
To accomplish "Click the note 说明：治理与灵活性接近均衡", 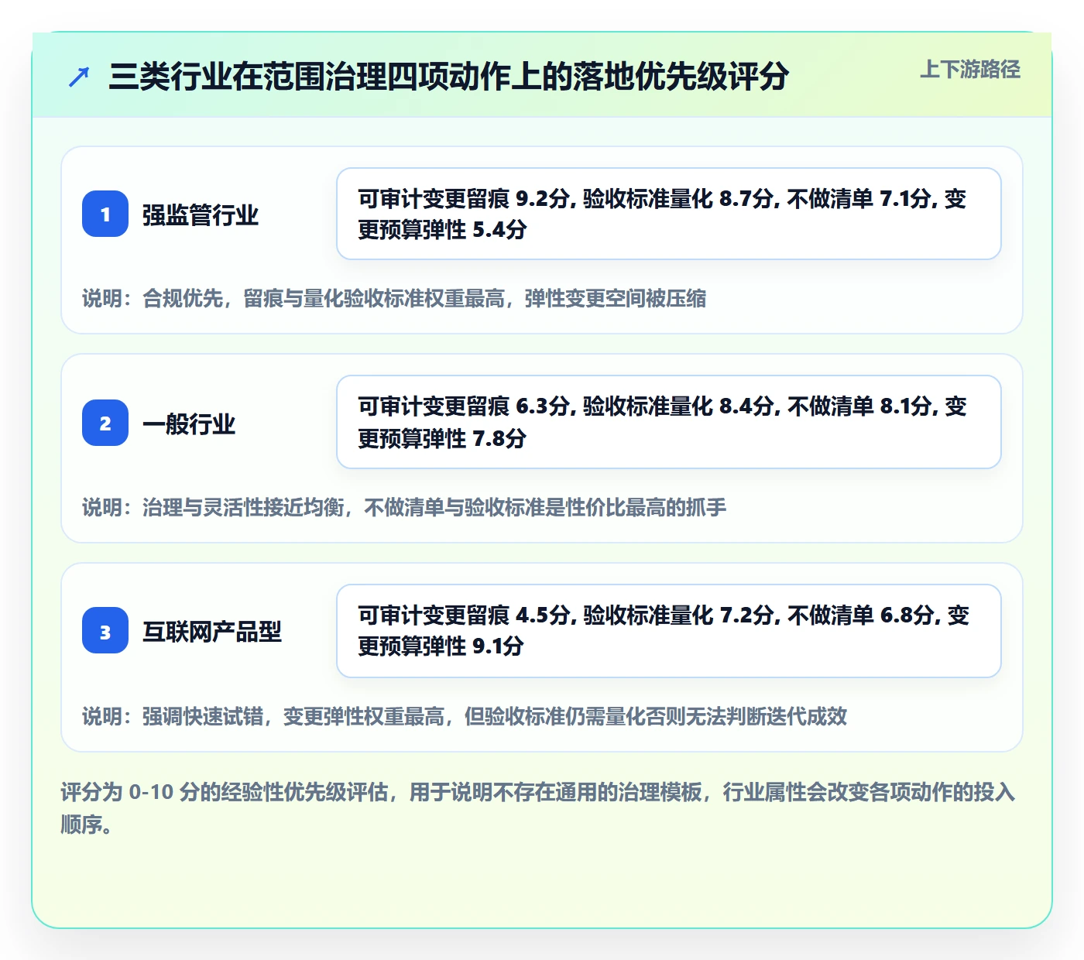I will point(404,507).
